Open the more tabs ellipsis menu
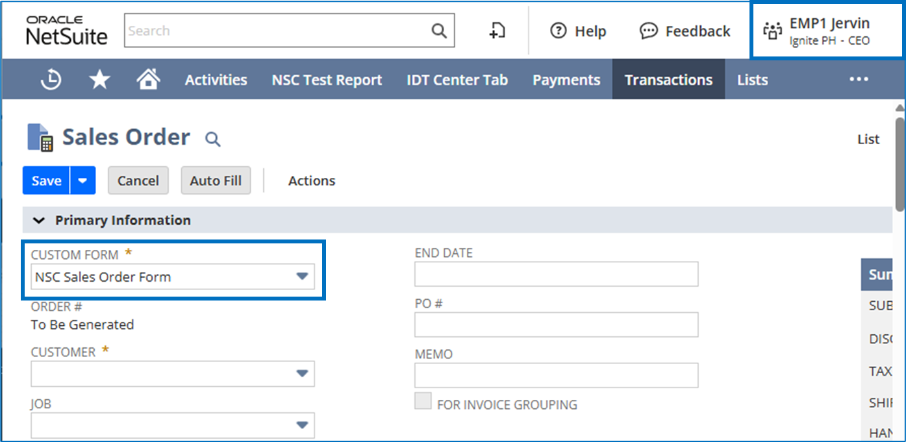The width and height of the screenshot is (906, 442). click(859, 79)
